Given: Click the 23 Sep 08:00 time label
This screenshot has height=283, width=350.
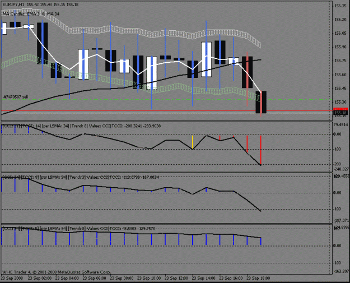Looking at the screenshot, I should [x=122, y=278].
